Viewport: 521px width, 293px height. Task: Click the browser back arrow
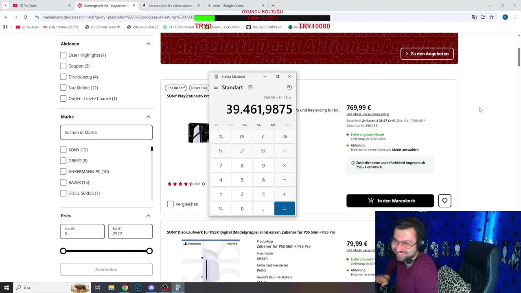point(6,17)
